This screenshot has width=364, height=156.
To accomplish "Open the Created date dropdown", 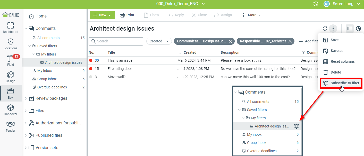I will (159, 41).
